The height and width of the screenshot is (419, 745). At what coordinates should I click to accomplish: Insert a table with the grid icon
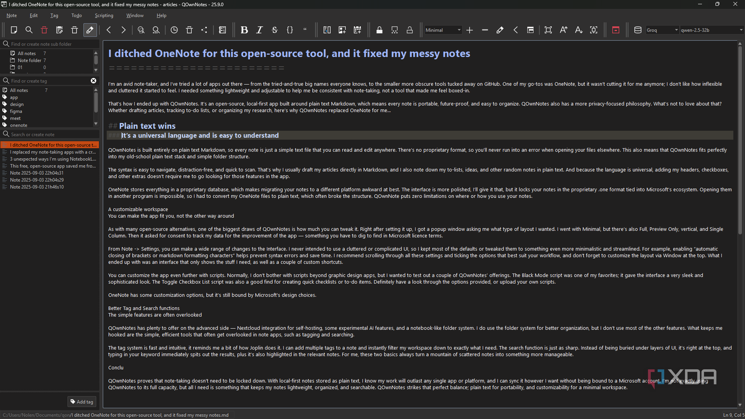[358, 30]
